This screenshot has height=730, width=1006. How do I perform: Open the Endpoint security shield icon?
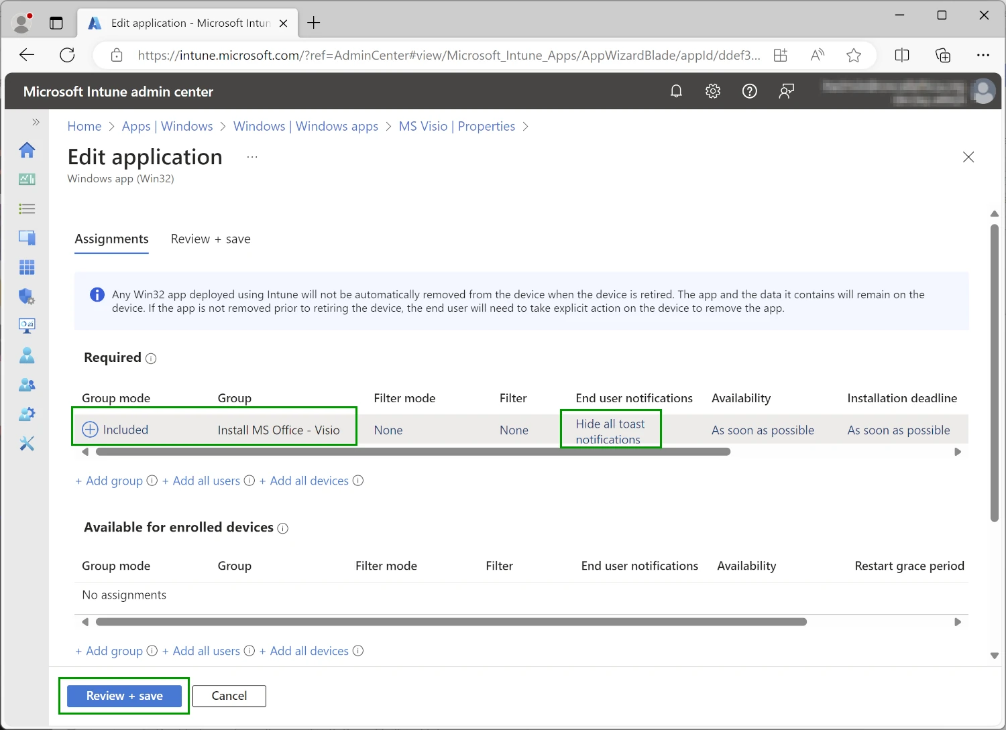(27, 296)
